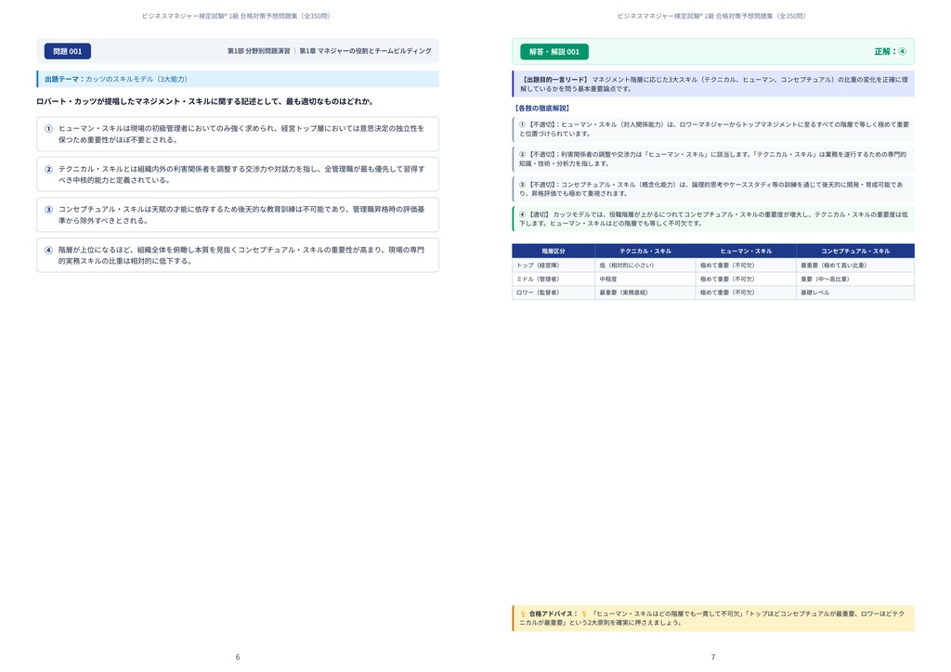Click explanation ③【不適切】 about 概念化能力

(713, 189)
